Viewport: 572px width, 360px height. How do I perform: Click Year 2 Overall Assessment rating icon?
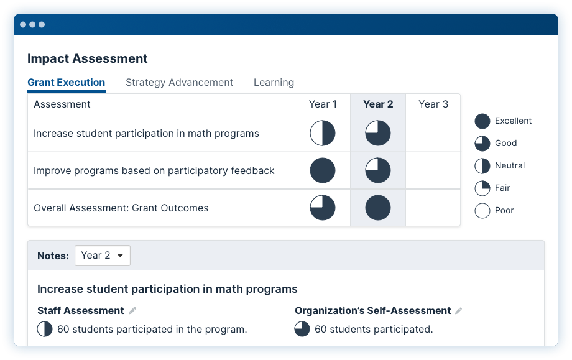pyautogui.click(x=378, y=208)
